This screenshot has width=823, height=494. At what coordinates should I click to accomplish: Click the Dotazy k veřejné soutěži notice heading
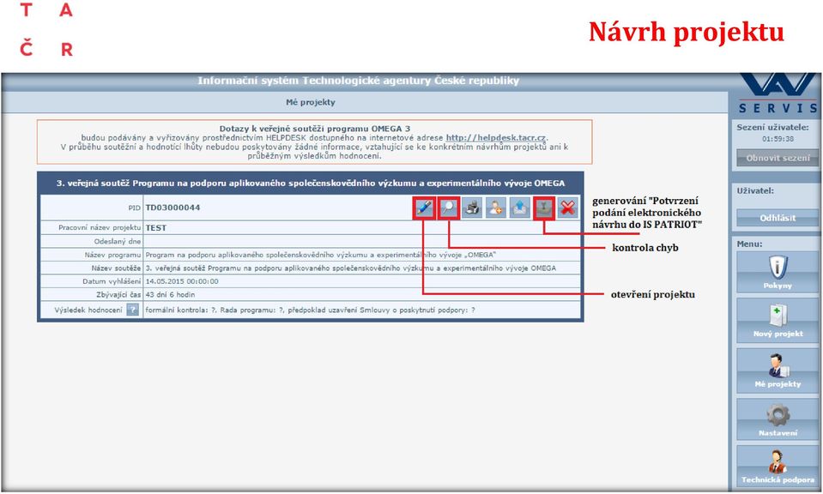coord(315,129)
